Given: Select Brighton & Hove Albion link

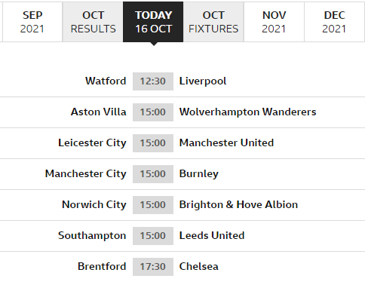Looking at the screenshot, I should pos(238,204).
